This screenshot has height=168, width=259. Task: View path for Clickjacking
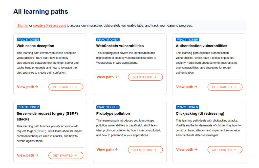point(187,149)
